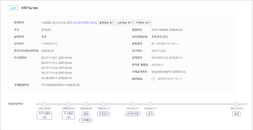
Task: Select the 2010.03.17 timeline circle
Action: 133,104
